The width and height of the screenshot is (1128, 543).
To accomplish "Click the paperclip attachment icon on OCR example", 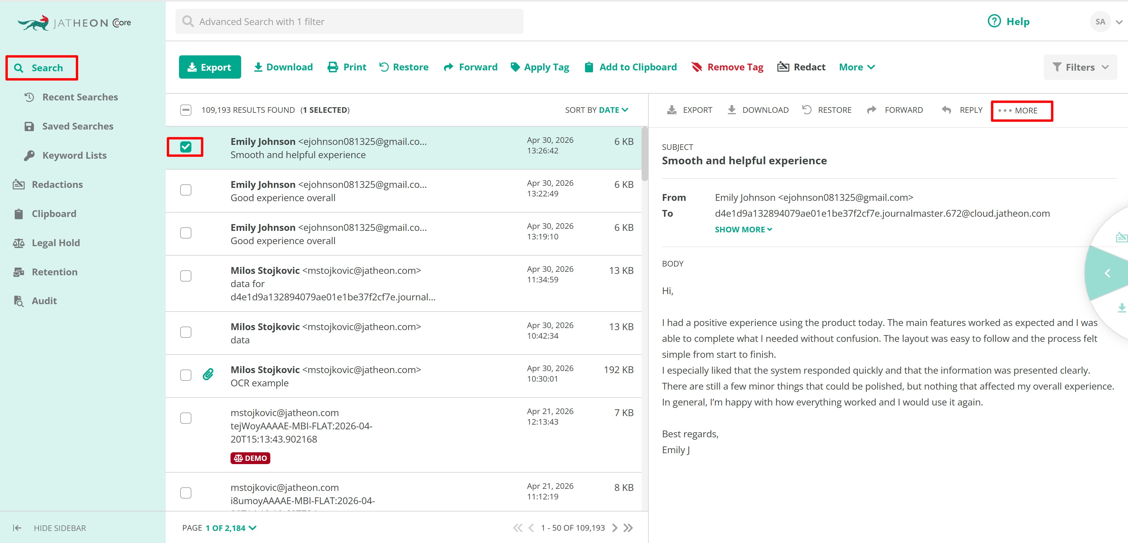I will click(208, 374).
